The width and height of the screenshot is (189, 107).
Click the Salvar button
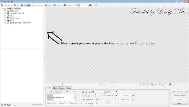180,100
